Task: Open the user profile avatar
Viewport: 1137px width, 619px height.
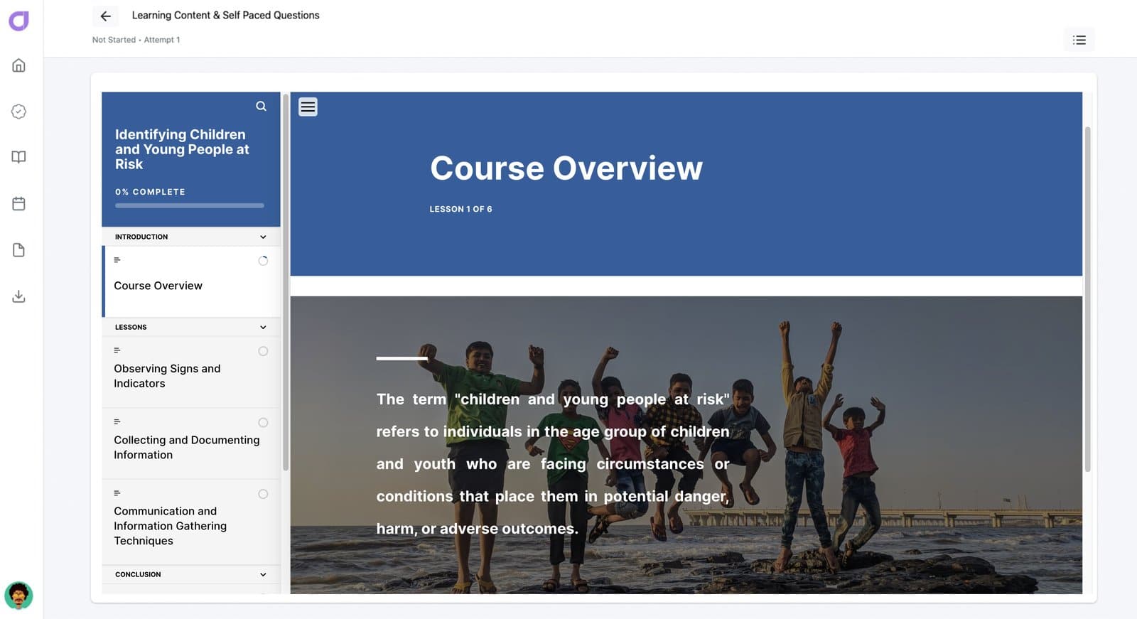Action: (x=18, y=596)
